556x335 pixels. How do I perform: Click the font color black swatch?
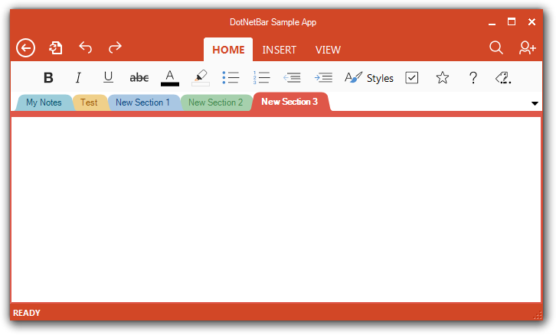tap(170, 84)
